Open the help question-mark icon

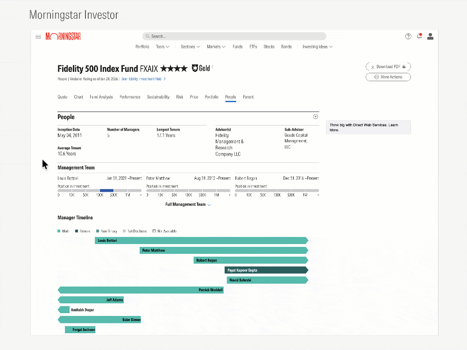click(x=408, y=36)
